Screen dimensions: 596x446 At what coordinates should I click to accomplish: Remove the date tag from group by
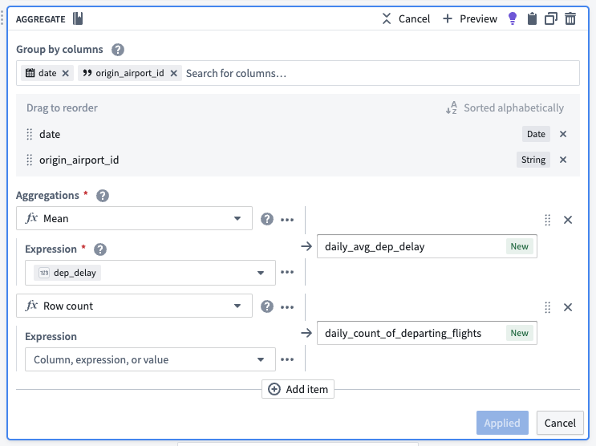click(66, 73)
